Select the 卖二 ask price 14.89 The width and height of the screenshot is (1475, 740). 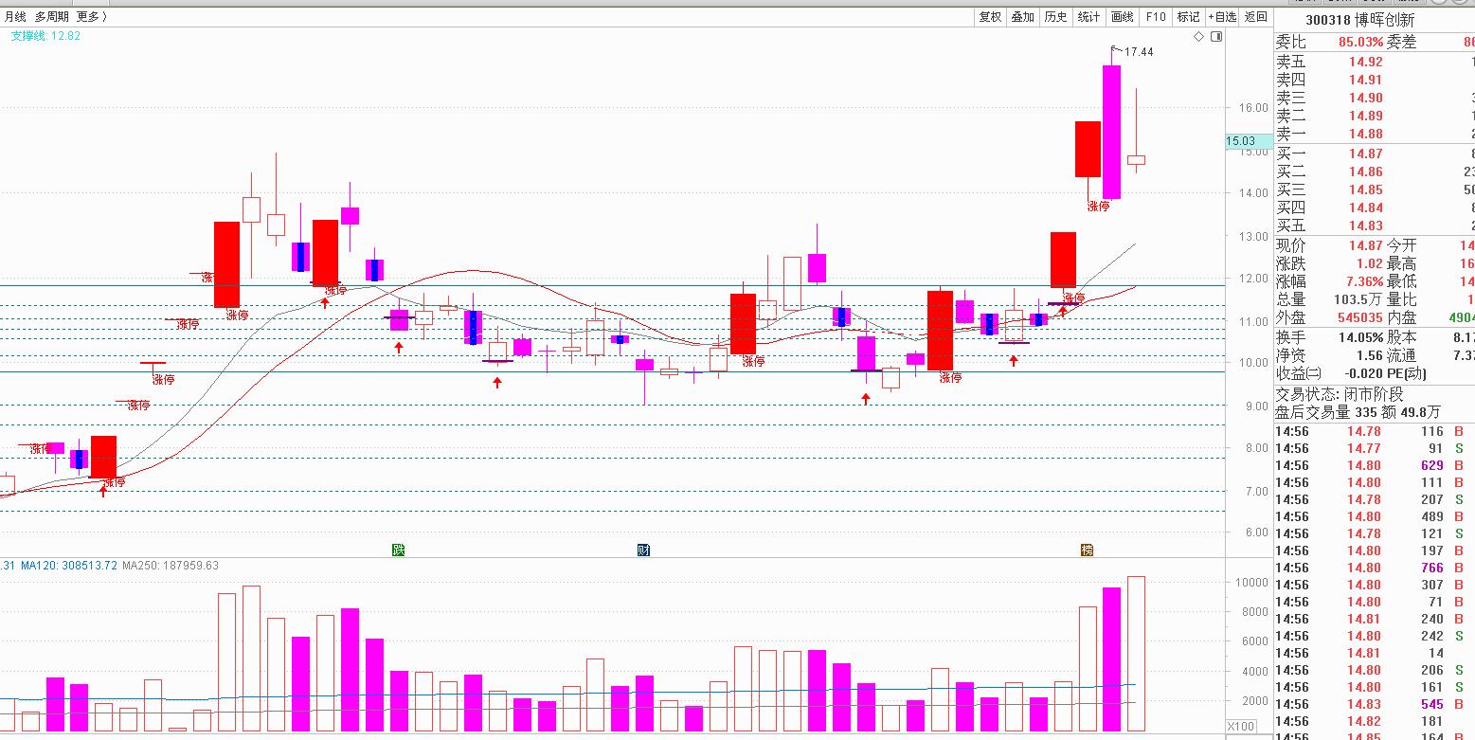pos(1366,117)
